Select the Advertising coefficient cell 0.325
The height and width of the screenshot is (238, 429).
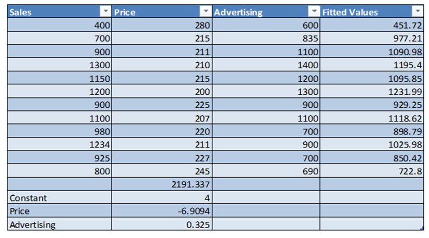coord(162,225)
